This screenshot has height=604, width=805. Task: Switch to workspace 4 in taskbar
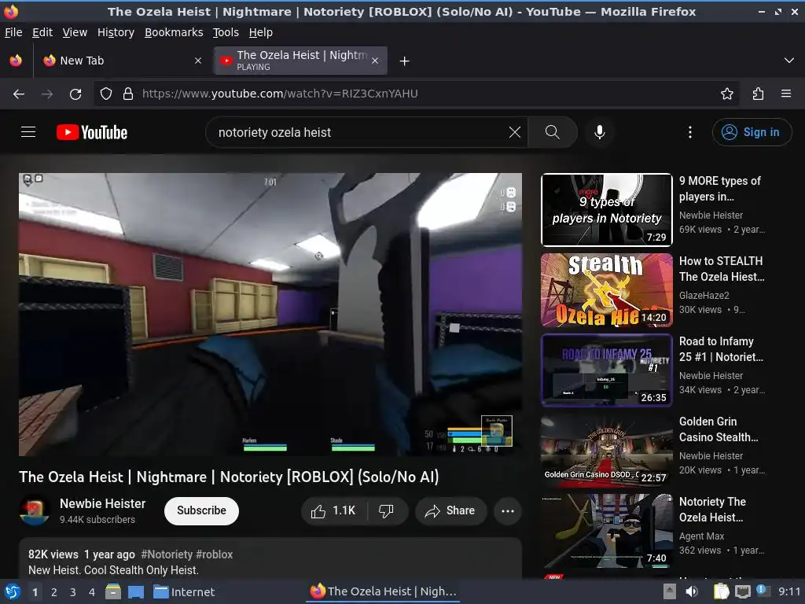point(92,592)
